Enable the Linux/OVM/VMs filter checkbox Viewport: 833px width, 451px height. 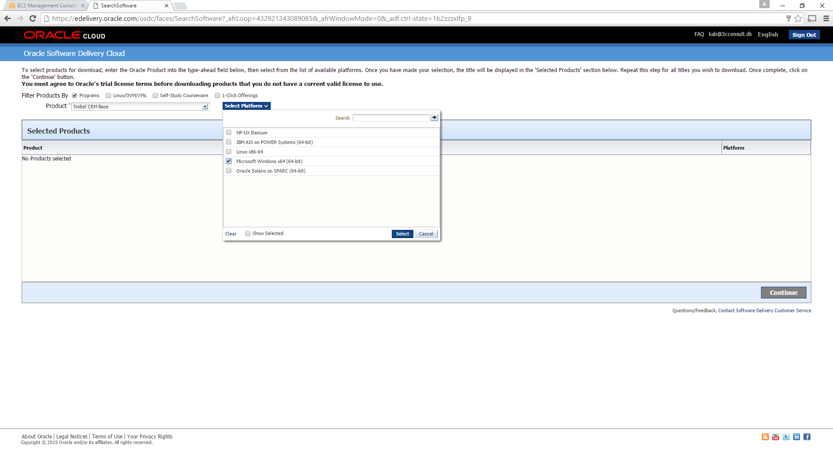click(108, 95)
